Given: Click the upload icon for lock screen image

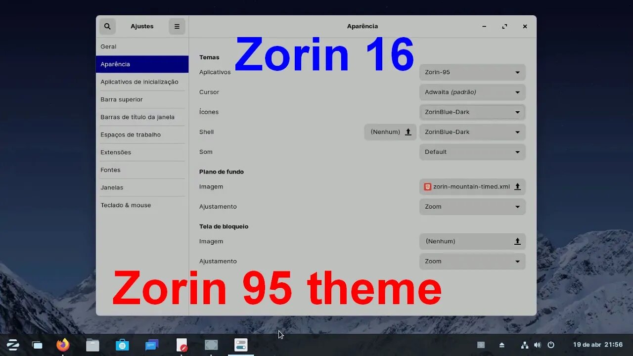Looking at the screenshot, I should coord(517,241).
